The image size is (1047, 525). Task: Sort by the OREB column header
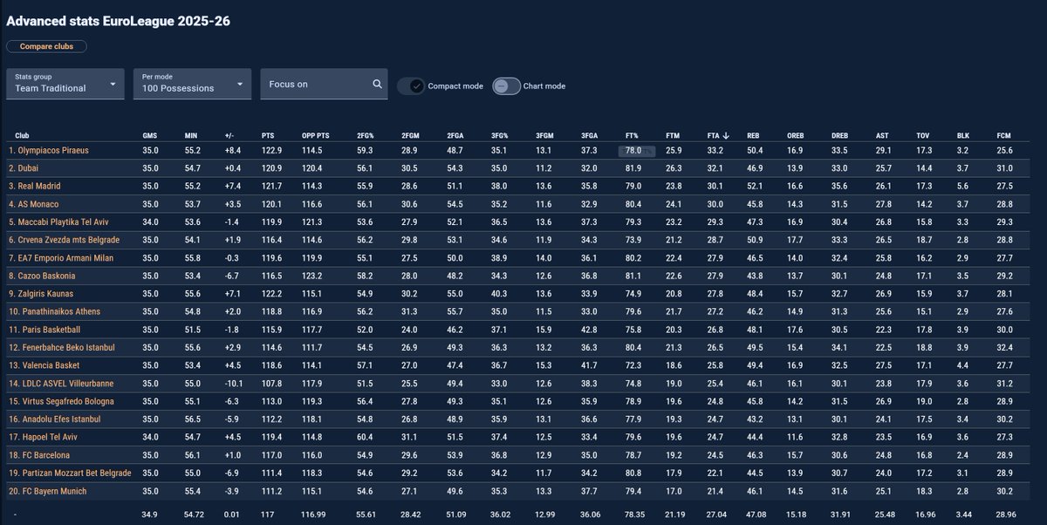pyautogui.click(x=796, y=135)
